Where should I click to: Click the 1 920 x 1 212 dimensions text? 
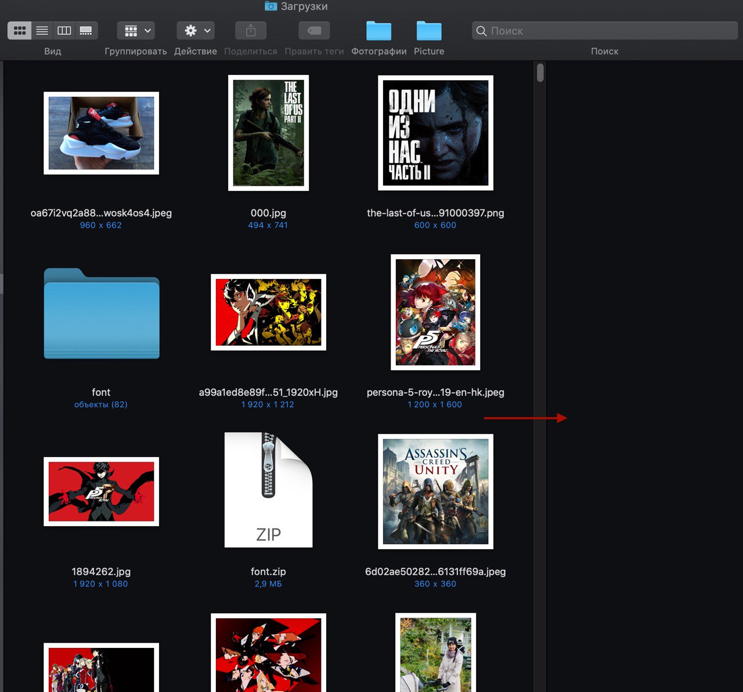tap(268, 404)
